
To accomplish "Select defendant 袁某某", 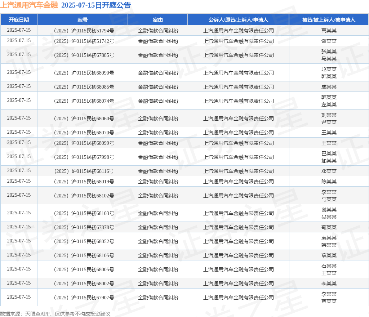I will (329, 238).
